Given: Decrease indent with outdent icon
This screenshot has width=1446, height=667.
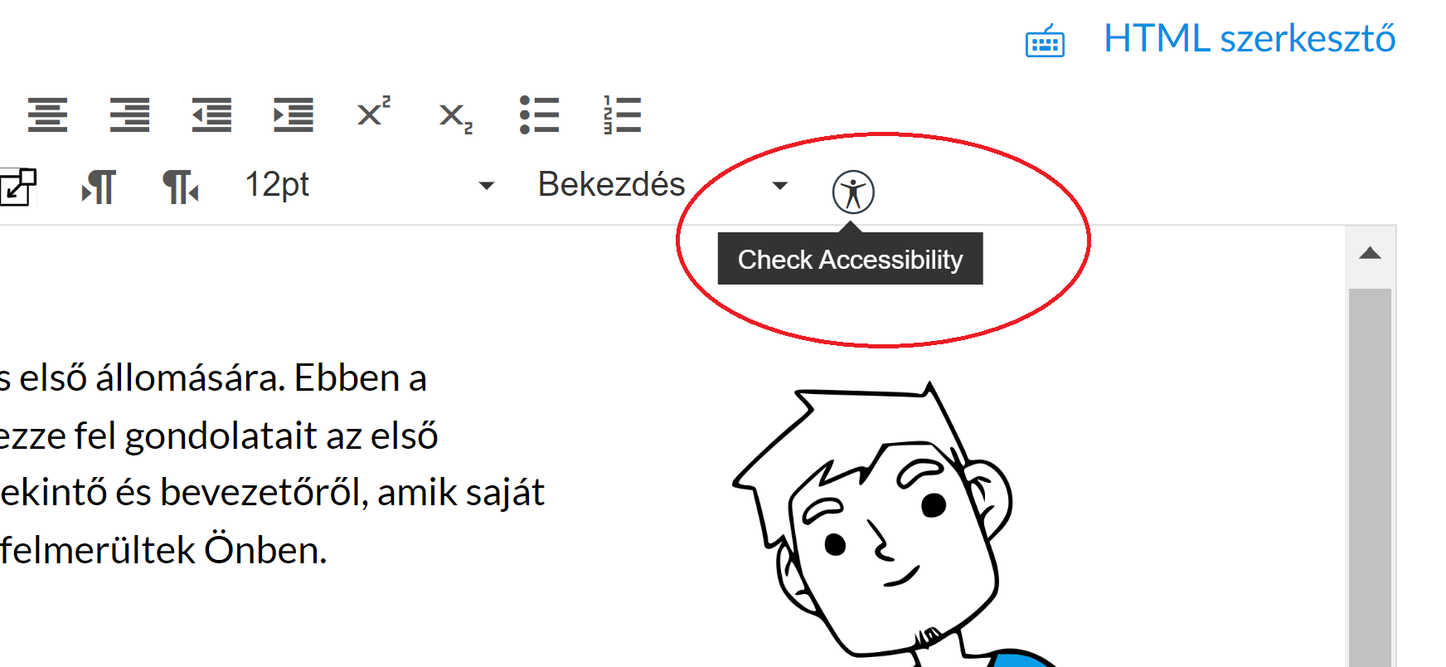Looking at the screenshot, I should pyautogui.click(x=211, y=114).
